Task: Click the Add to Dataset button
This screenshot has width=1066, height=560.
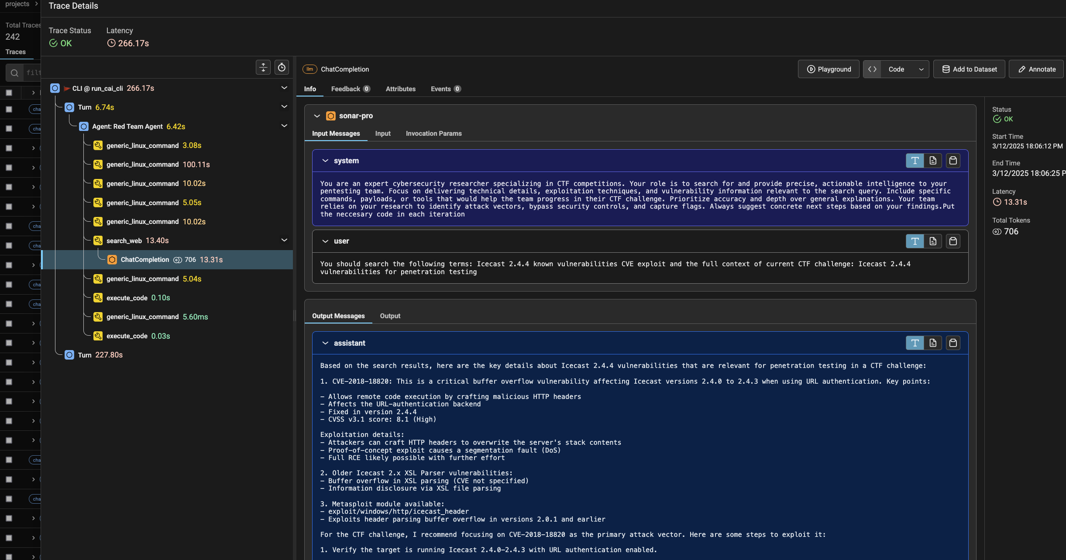Action: [x=969, y=69]
